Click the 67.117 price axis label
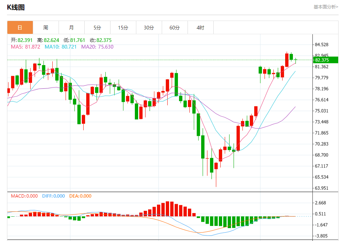The width and height of the screenshot is (343, 241). 322,166
